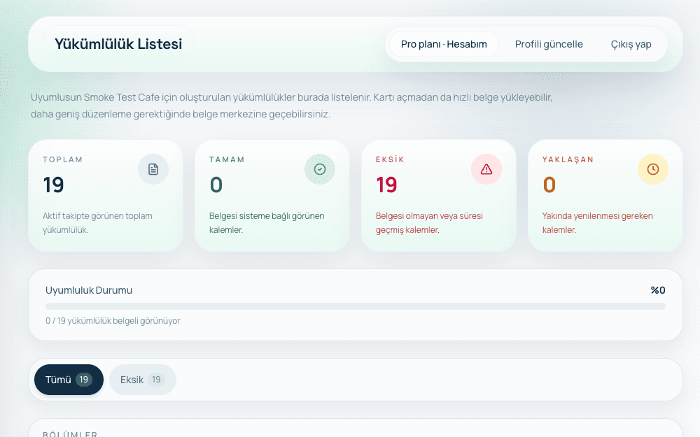Click the Yükümlülük Listesi title
Viewport: 700px width, 437px height.
click(x=118, y=44)
